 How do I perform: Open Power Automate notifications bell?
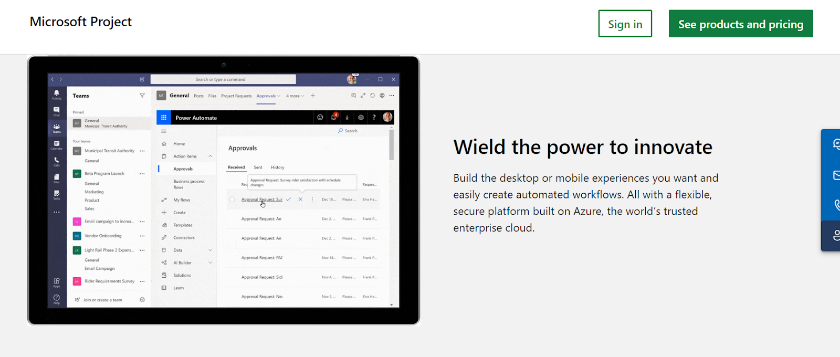[x=333, y=117]
